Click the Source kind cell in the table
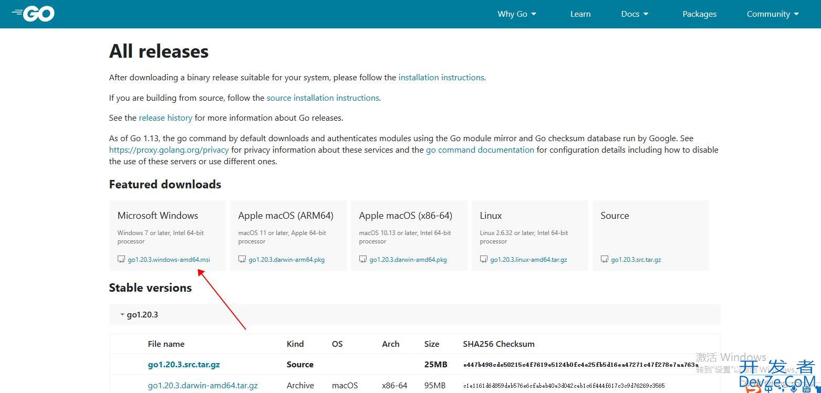The height and width of the screenshot is (393, 821). click(300, 364)
